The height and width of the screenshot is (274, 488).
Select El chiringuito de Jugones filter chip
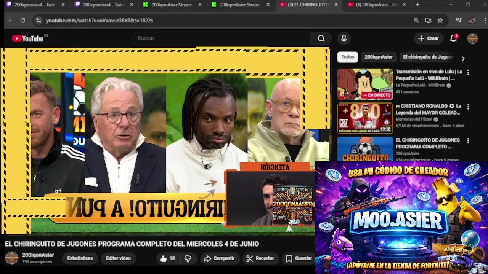(x=427, y=57)
